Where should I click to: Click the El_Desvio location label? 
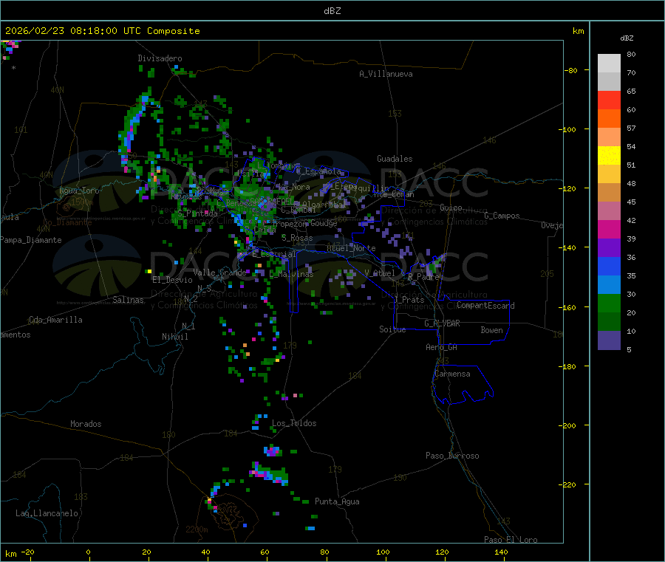click(x=173, y=280)
